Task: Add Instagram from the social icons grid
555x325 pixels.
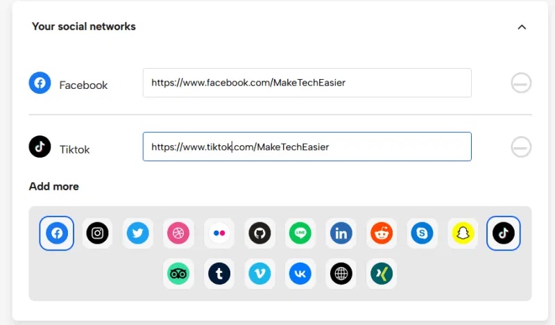Action: (98, 233)
